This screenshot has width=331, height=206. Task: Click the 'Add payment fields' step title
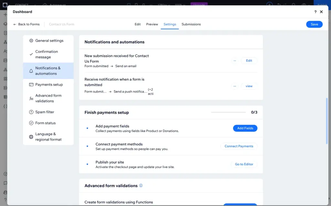tap(112, 126)
